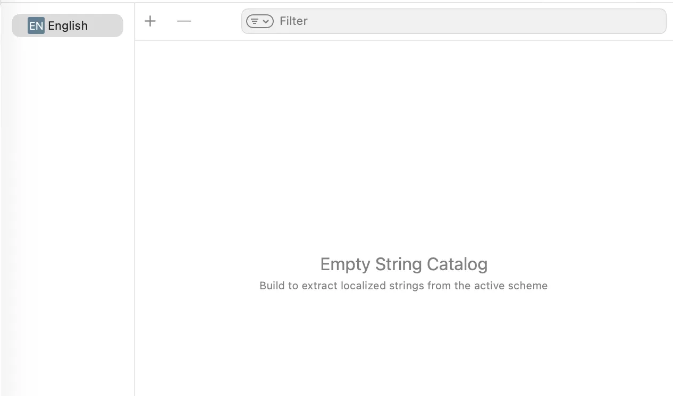Image resolution: width=673 pixels, height=396 pixels.
Task: Select the plus symbol in the toolbar
Action: [x=150, y=21]
